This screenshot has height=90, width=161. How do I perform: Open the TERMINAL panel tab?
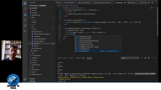[89, 58]
